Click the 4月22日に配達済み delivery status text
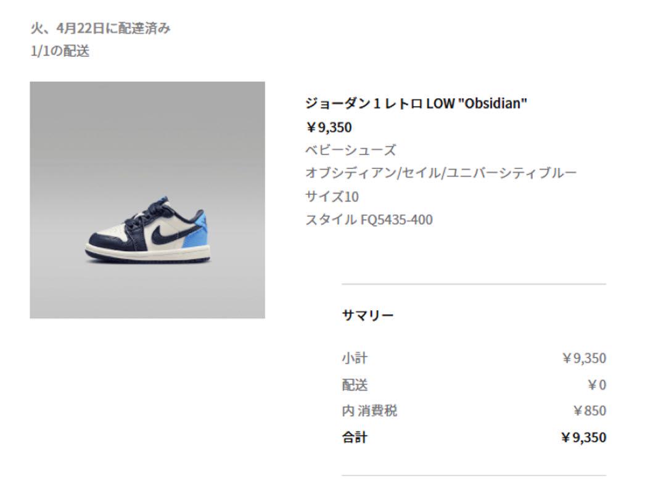Screen dimensions: 666x494 (x=113, y=28)
